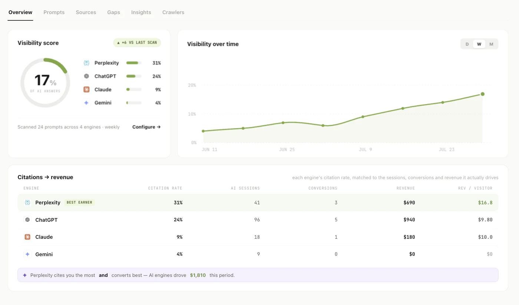This screenshot has width=519, height=305.
Task: Click the Gemini sparkle icon in Visibility score
Action: point(86,103)
